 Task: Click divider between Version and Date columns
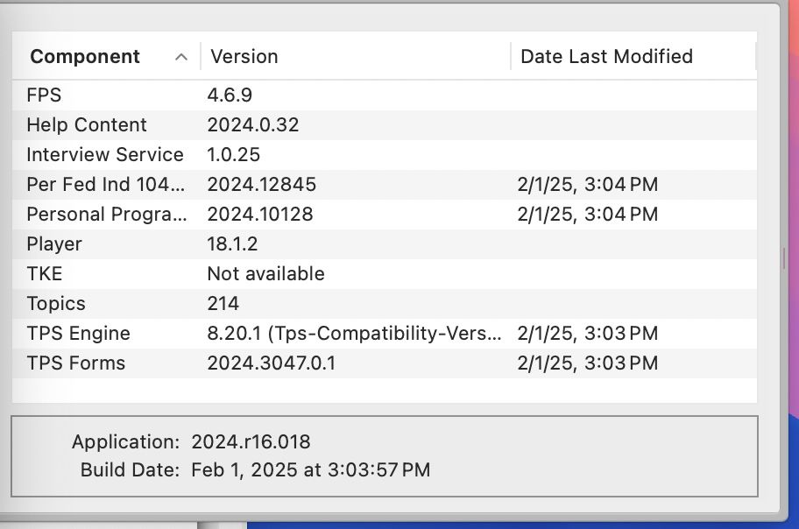511,57
